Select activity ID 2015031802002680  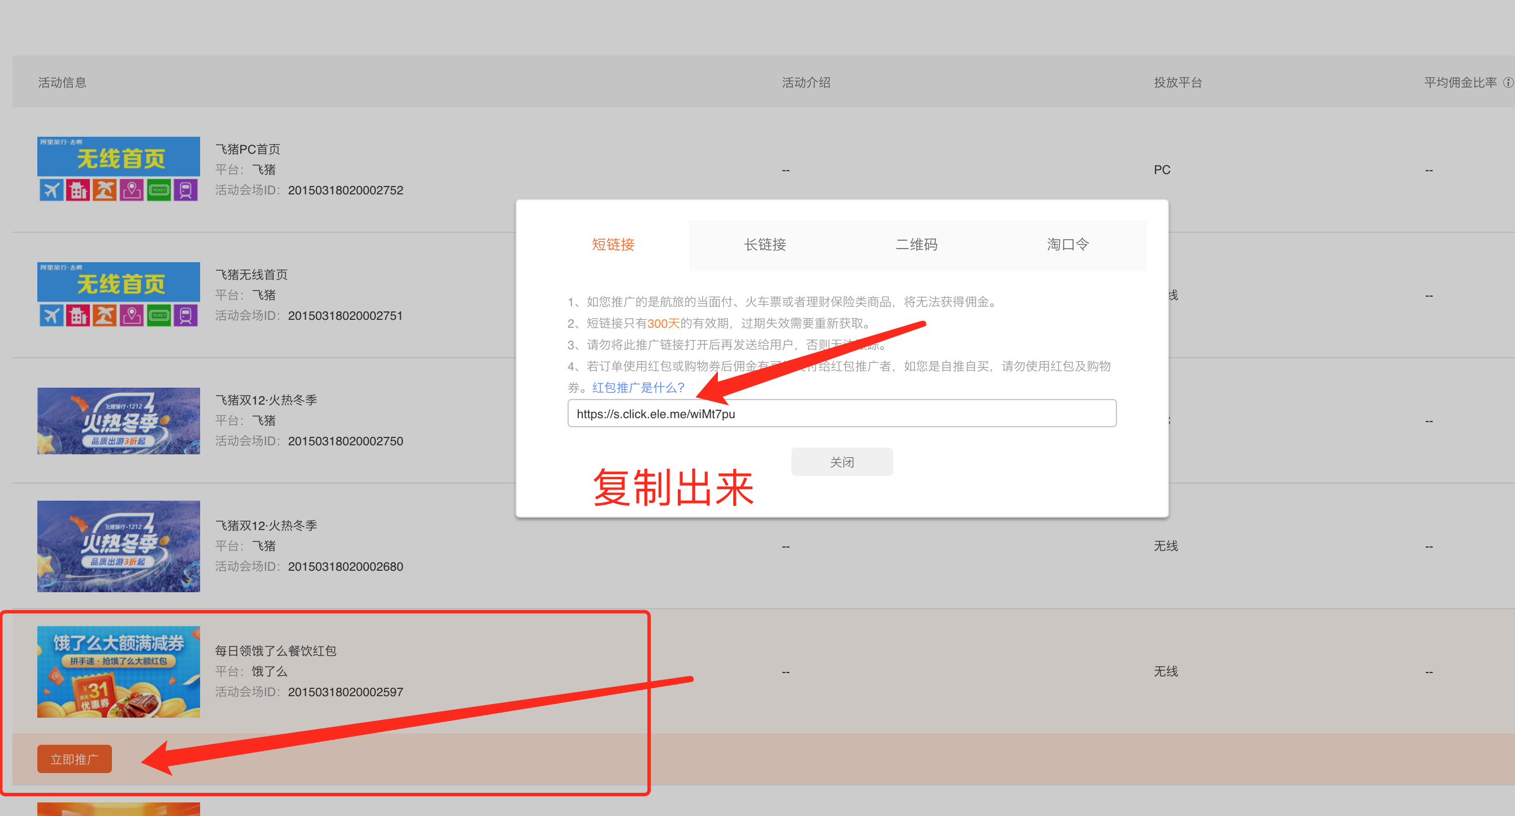coord(346,567)
